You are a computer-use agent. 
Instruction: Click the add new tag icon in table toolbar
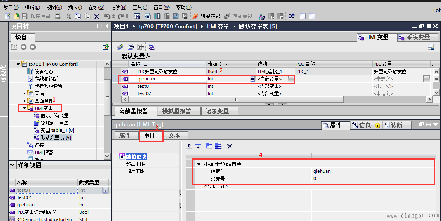120,47
